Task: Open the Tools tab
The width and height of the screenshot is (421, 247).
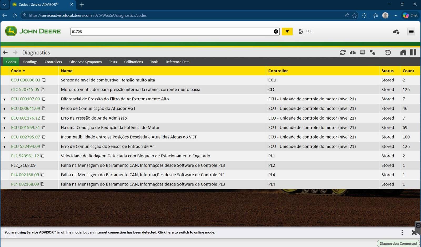Action: click(x=154, y=62)
